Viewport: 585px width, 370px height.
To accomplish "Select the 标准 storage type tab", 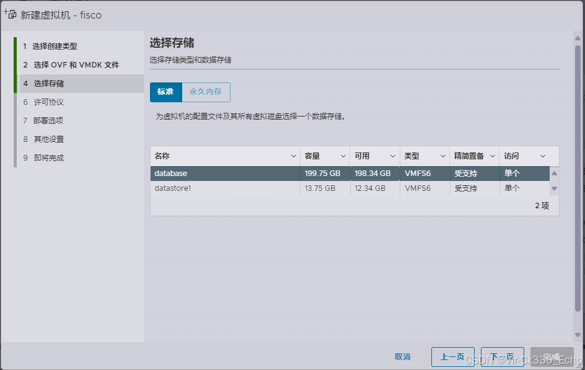I will [165, 92].
